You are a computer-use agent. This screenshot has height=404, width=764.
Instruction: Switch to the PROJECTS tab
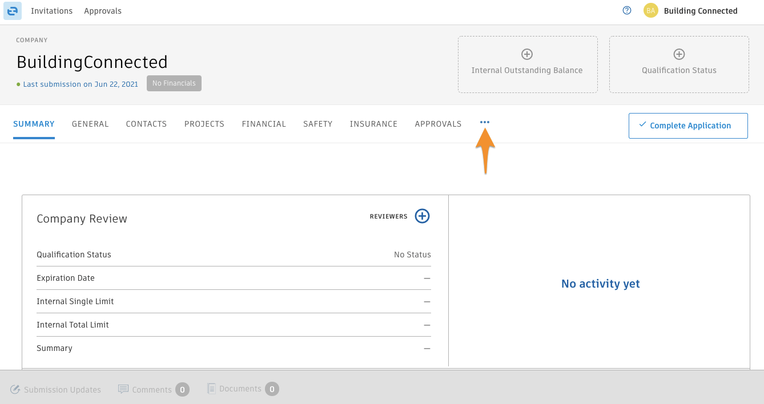tap(204, 124)
